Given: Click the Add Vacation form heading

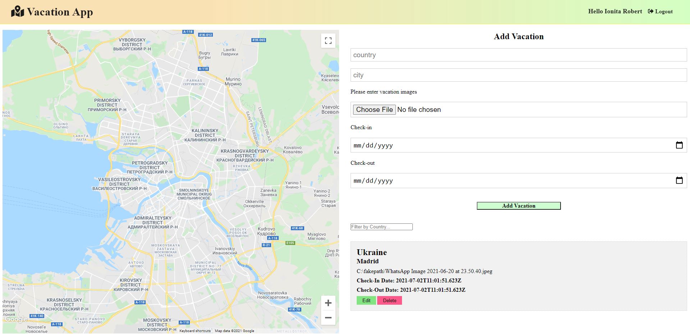Looking at the screenshot, I should pyautogui.click(x=518, y=36).
